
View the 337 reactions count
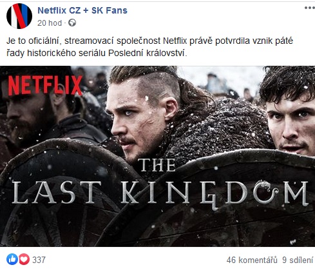pos(39,260)
